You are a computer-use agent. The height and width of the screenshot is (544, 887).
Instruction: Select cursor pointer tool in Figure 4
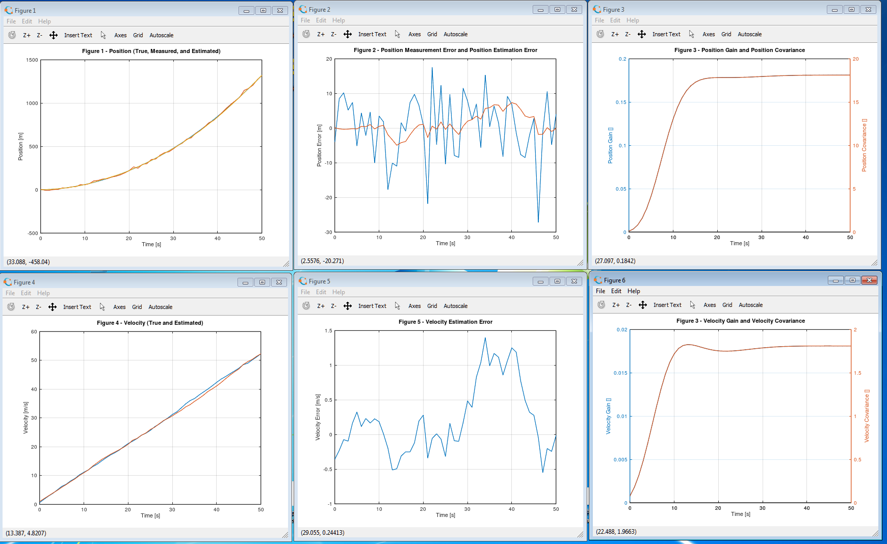pos(102,307)
